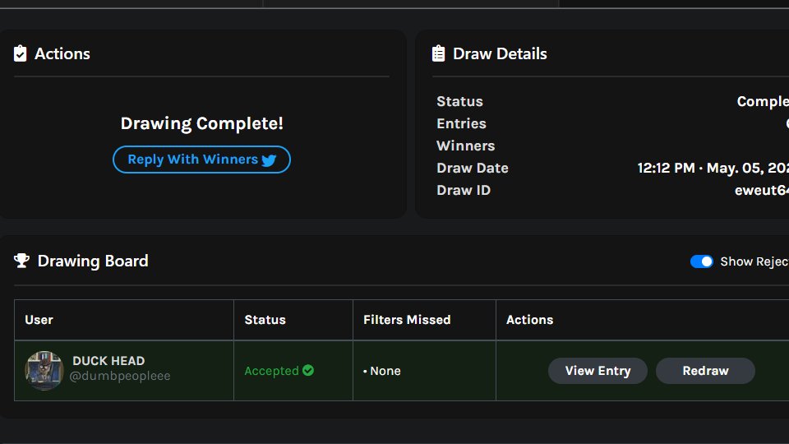
Task: Click the Status label in Draw Details
Action: 460,102
